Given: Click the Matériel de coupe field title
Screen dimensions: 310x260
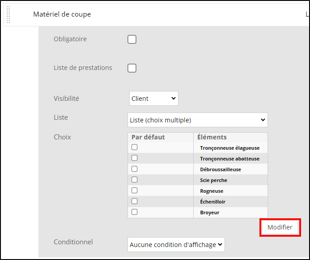Looking at the screenshot, I should tap(62, 14).
